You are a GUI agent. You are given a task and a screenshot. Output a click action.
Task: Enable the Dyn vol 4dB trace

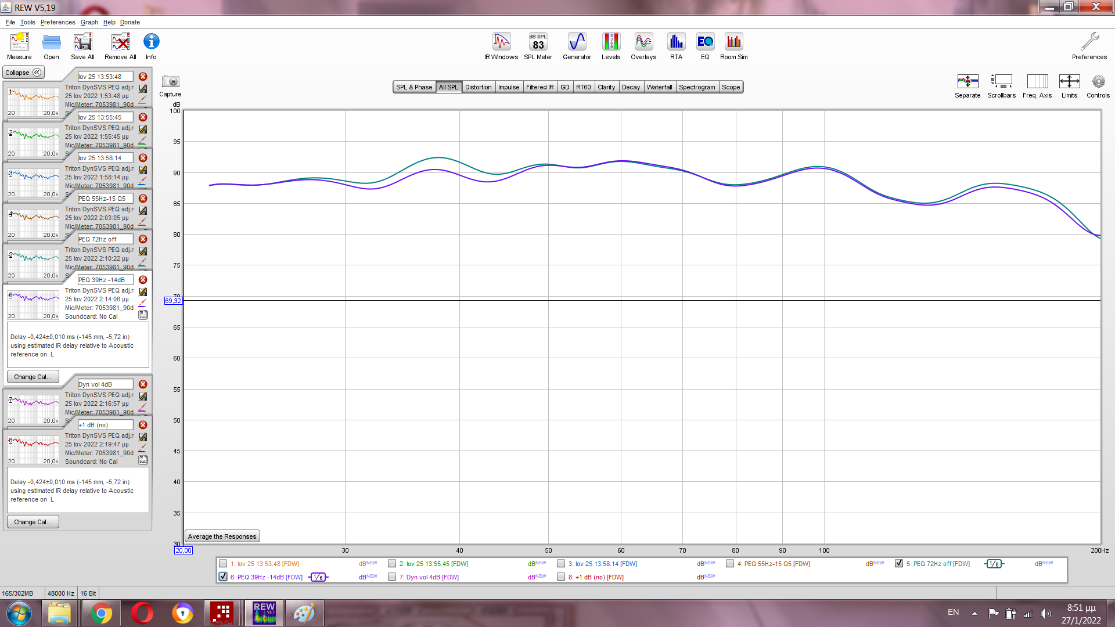point(392,576)
